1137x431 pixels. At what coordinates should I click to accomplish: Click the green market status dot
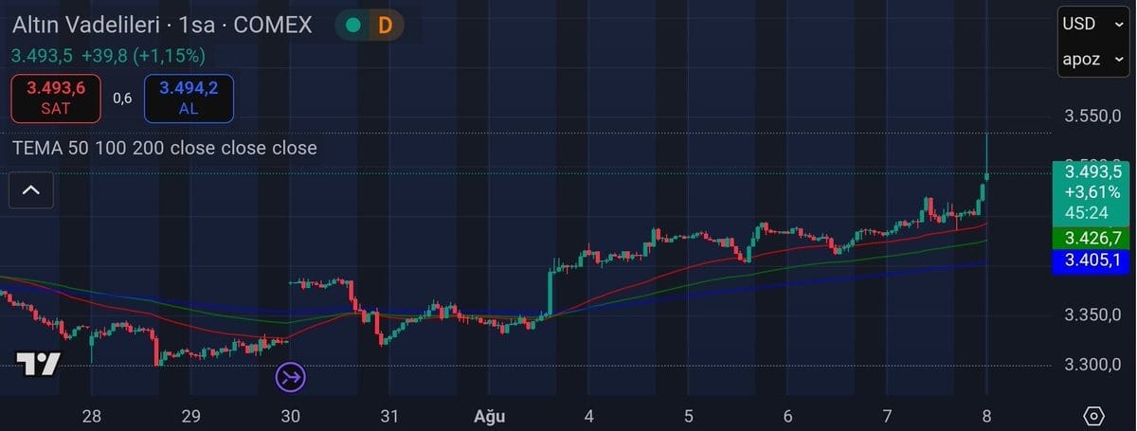pos(353,26)
